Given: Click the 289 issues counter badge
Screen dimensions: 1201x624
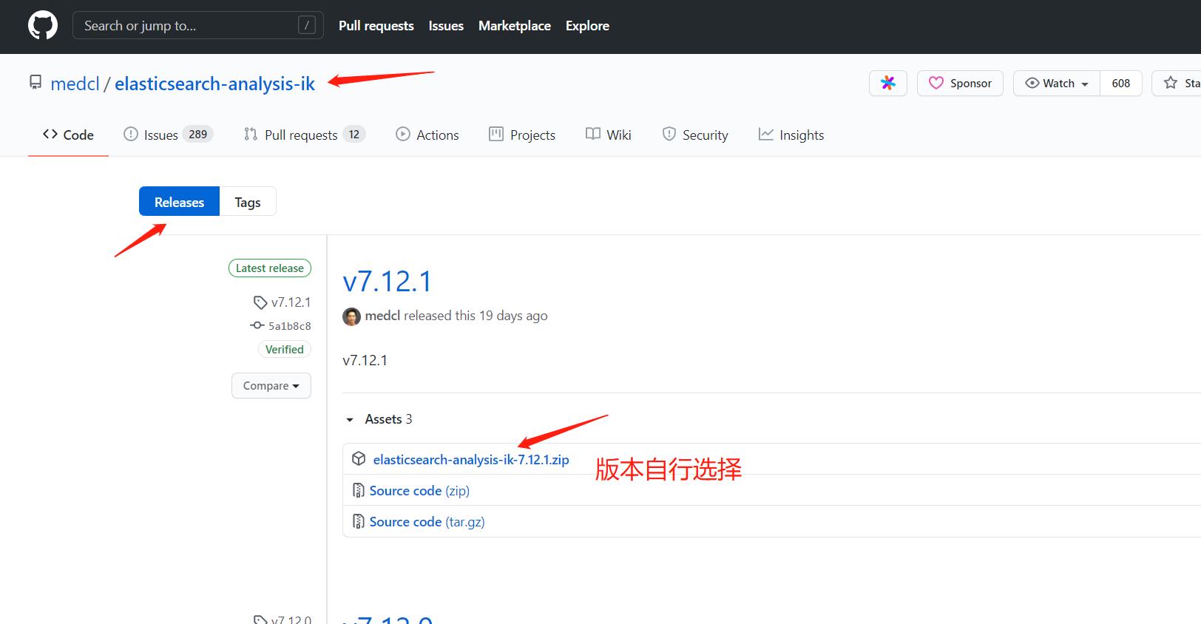Looking at the screenshot, I should tap(197, 135).
